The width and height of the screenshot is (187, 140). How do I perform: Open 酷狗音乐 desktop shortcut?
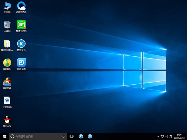tap(21, 44)
